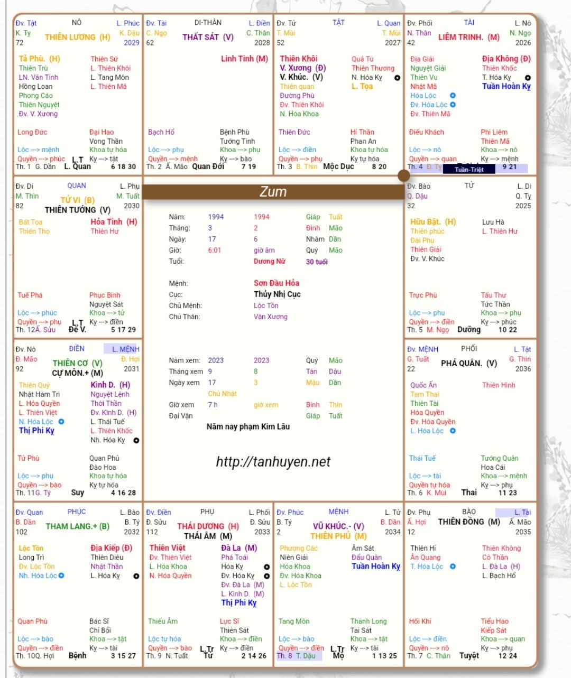571x678 pixels.
Task: Tap the blue dot next to T. Hóa Lộc
Action: coord(453,566)
